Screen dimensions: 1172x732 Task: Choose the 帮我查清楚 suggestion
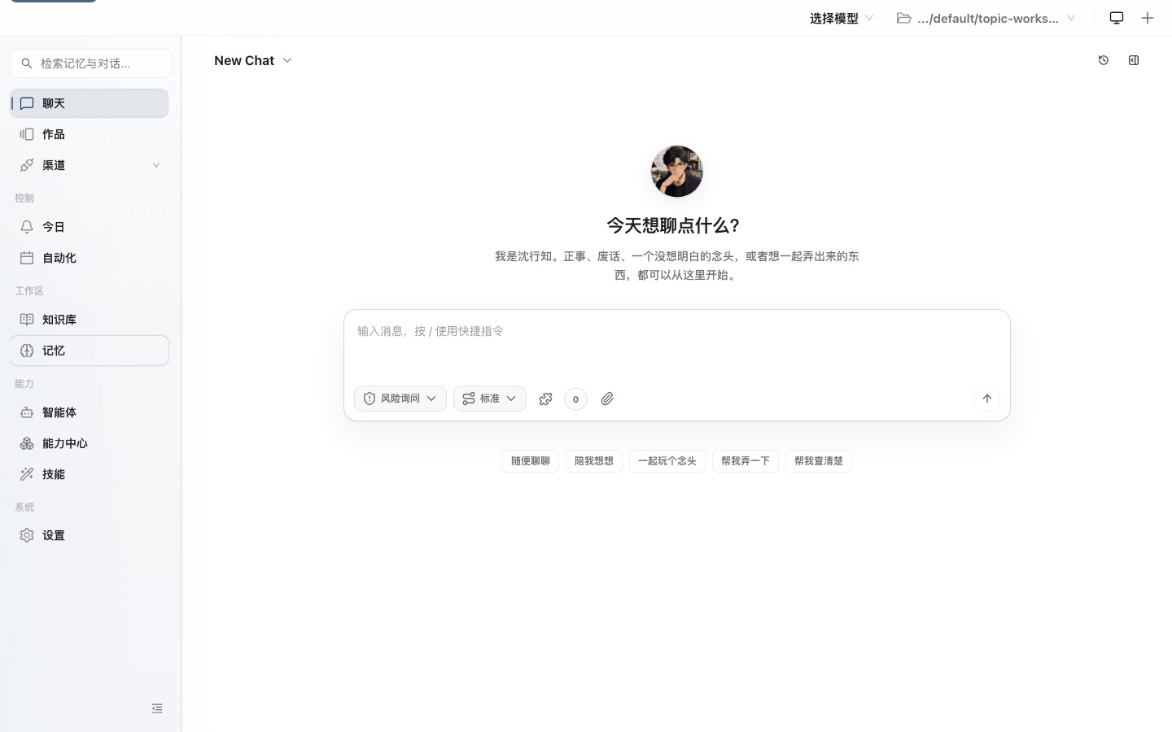(819, 461)
